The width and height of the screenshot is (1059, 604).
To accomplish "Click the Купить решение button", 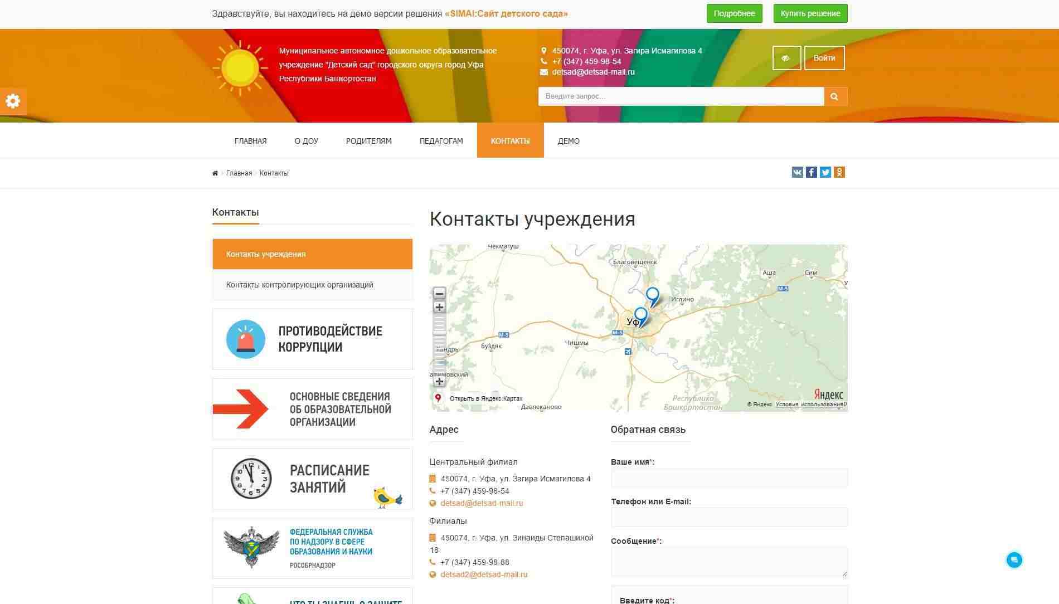I will coord(809,13).
